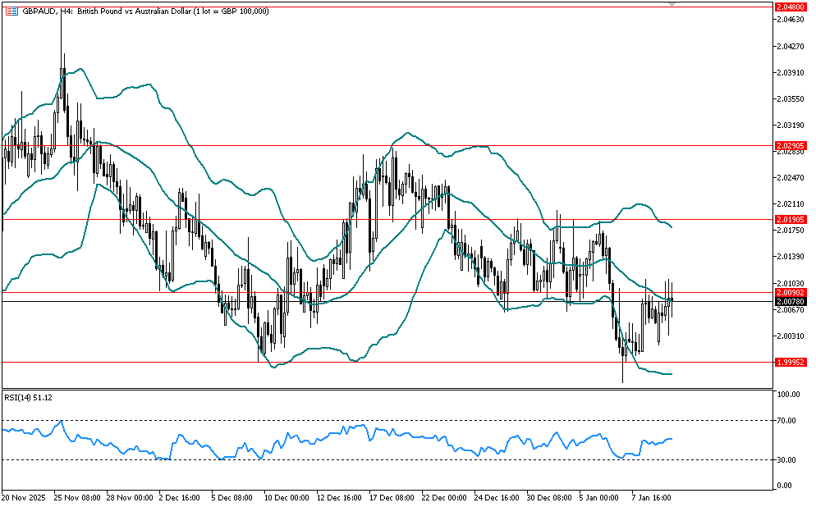The height and width of the screenshot is (507, 816).
Task: Click the gray chart shift triangle marker
Action: click(x=672, y=5)
